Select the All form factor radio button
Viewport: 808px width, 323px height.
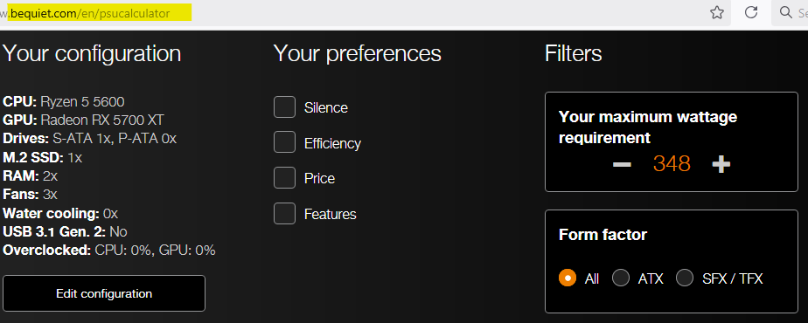[568, 278]
